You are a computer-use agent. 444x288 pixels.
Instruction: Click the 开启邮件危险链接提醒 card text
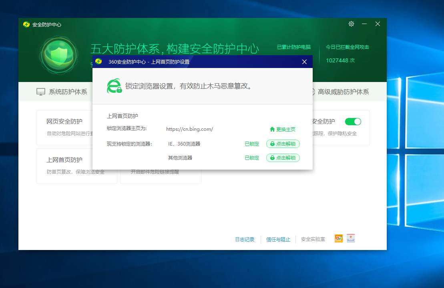[x=155, y=172]
